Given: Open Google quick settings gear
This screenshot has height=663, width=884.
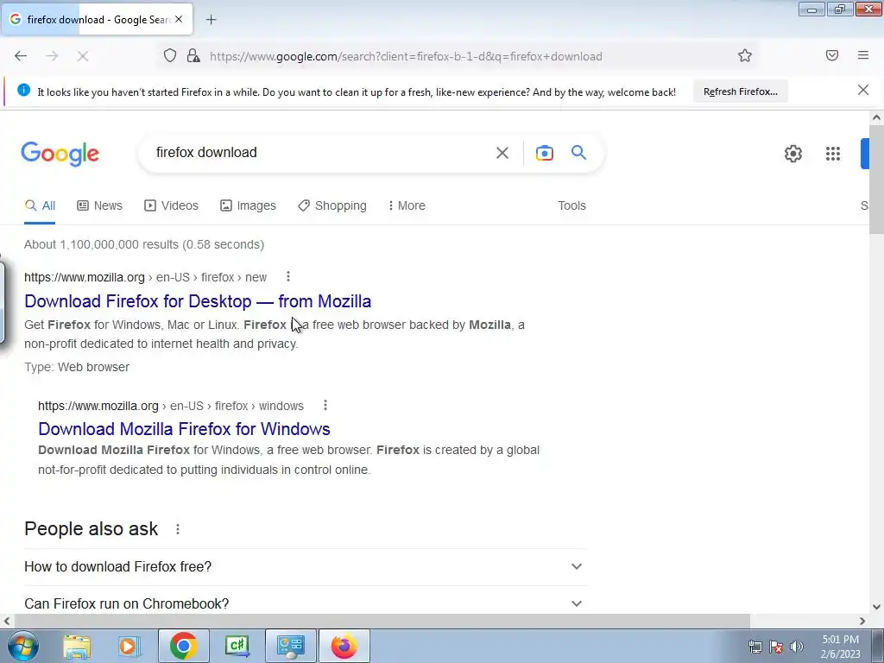Looking at the screenshot, I should click(x=793, y=154).
